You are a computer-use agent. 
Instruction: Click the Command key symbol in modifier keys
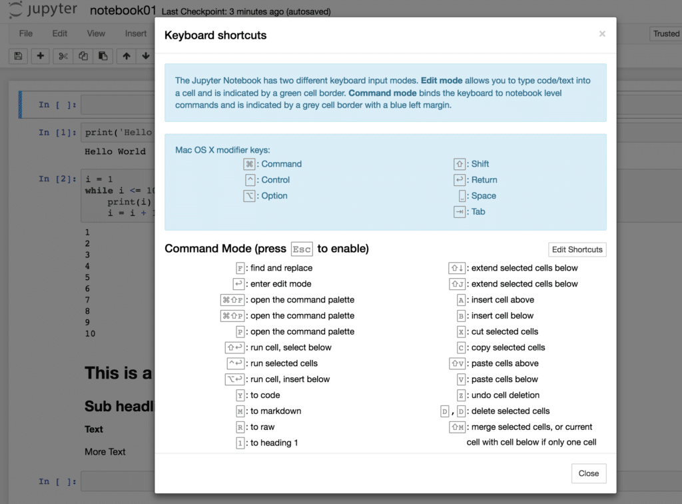pos(249,164)
